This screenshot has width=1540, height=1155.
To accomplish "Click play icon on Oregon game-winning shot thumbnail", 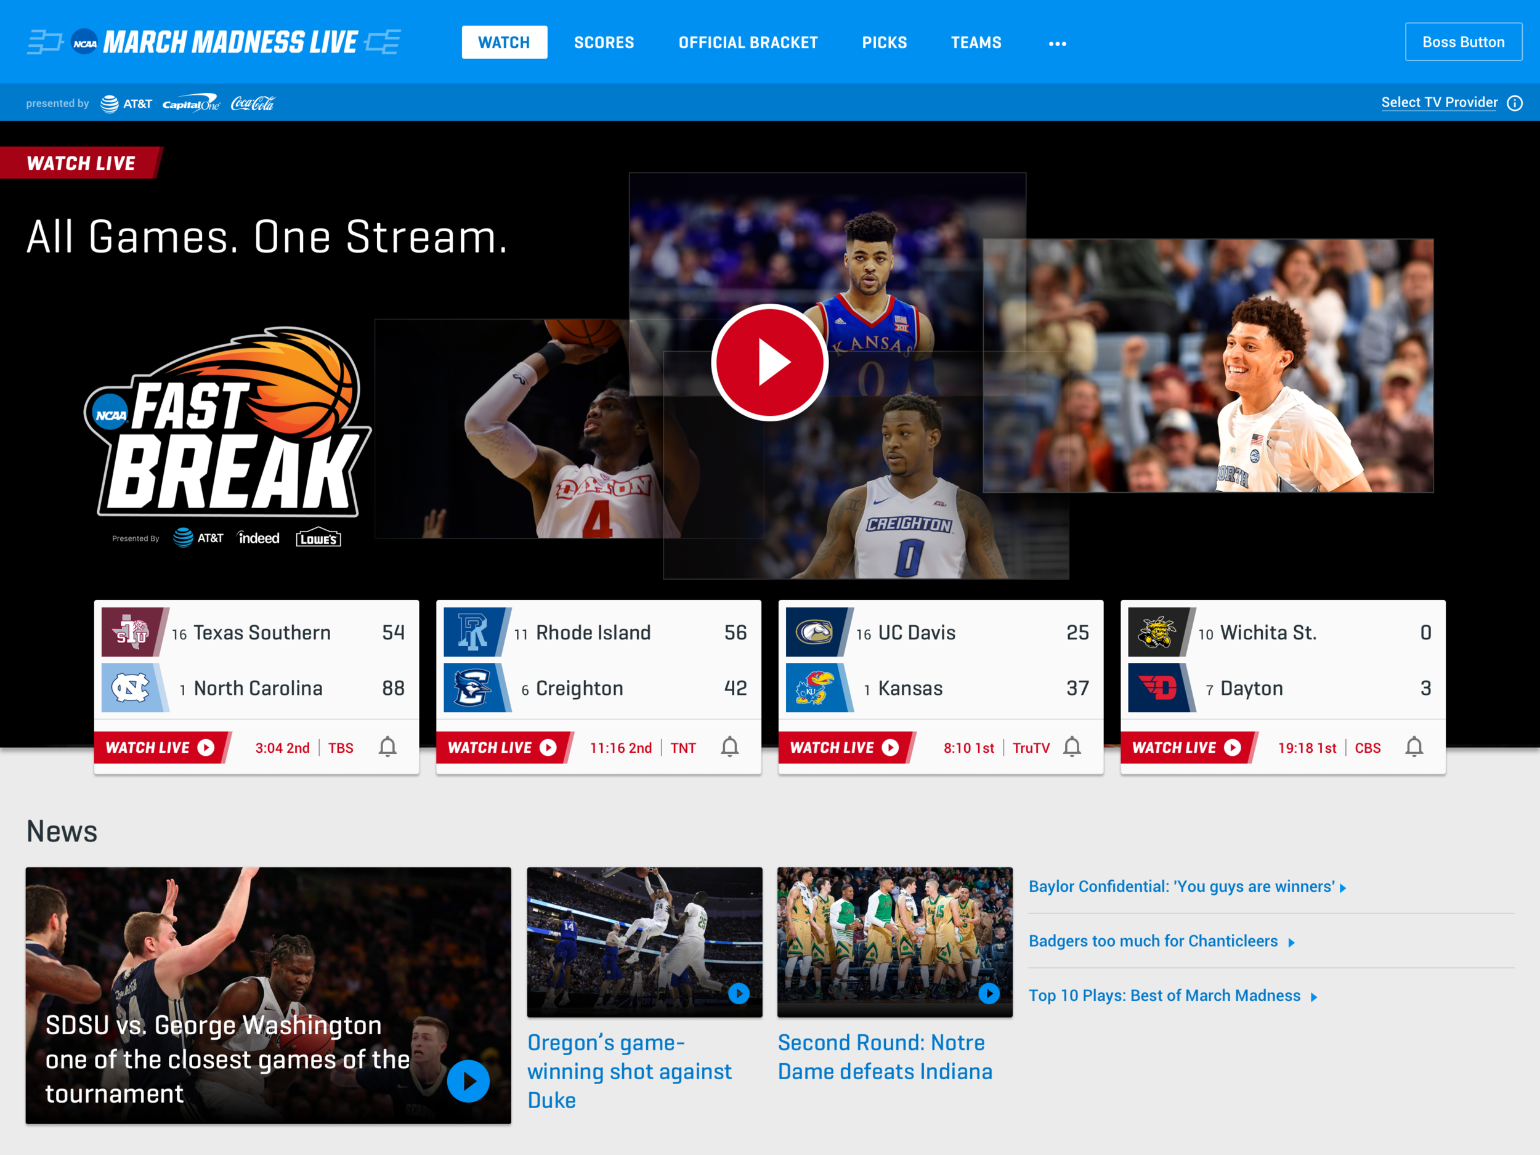I will pos(739,993).
